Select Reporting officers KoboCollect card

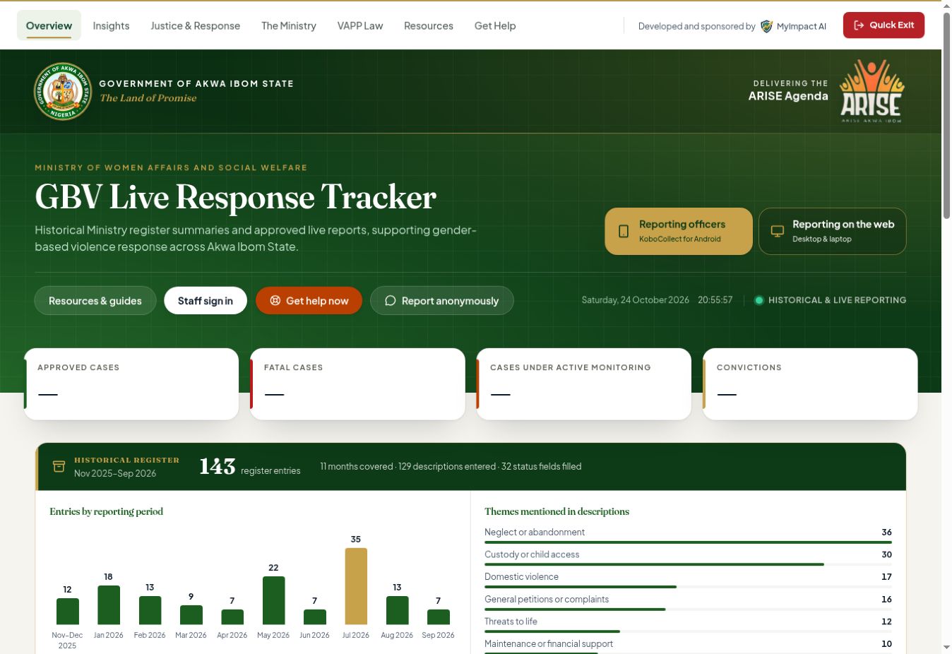click(x=679, y=231)
